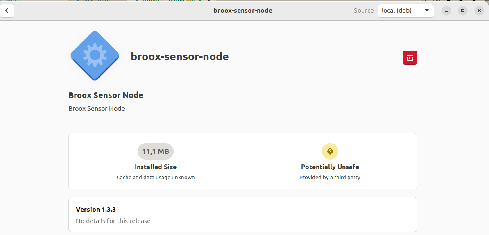Screen dimensions: 489x235
Task: Click the large broox-sensor-node app name
Action: [180, 57]
